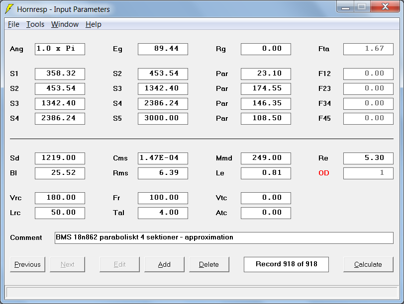Open the Window menu
Image resolution: width=404 pixels, height=304 pixels.
click(x=65, y=24)
